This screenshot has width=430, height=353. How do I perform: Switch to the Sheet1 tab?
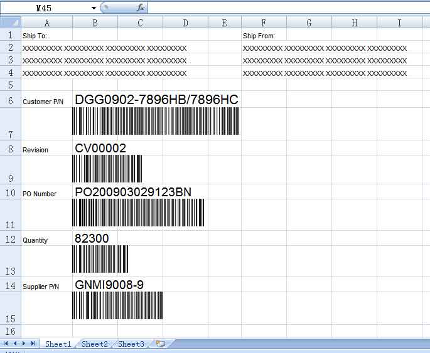(x=58, y=344)
